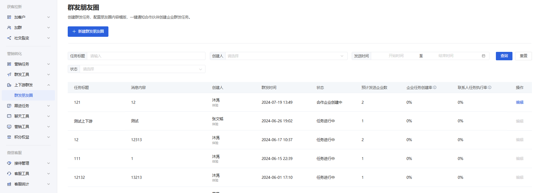Screen dimensions: 536x193
Task: Click message content 13213
Action: click(x=136, y=177)
